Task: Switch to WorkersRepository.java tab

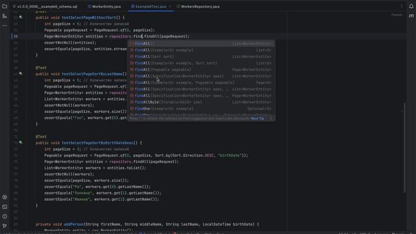Action: [x=198, y=6]
